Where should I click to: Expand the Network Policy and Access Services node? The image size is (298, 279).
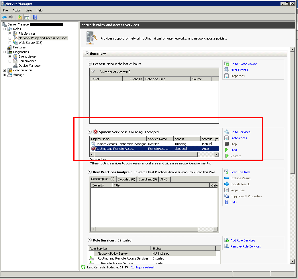[10, 38]
